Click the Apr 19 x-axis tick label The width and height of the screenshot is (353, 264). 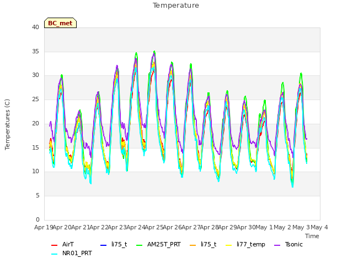coord(44,227)
